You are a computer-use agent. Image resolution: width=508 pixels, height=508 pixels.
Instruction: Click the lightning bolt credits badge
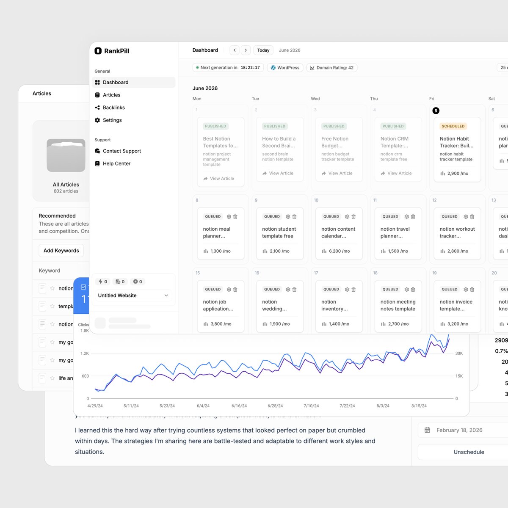click(103, 282)
